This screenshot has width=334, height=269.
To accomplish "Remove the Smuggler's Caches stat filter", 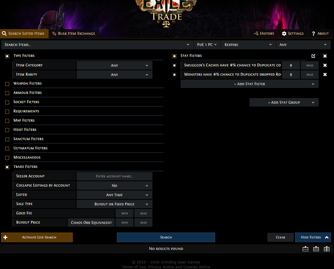I will click(x=325, y=65).
